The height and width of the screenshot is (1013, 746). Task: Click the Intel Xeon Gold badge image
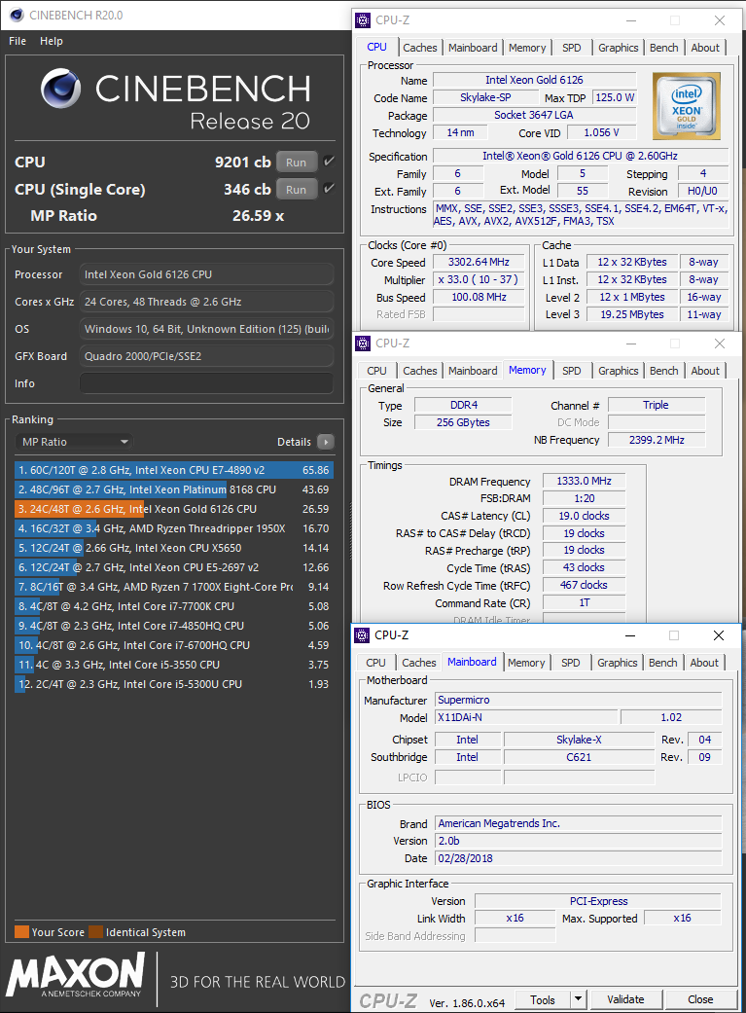click(686, 106)
